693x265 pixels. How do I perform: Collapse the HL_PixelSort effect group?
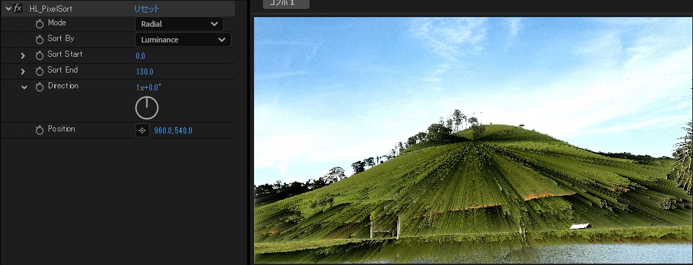click(8, 8)
